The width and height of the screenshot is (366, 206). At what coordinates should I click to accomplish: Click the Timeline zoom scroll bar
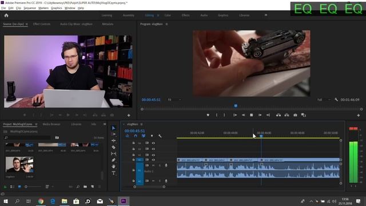[149, 187]
